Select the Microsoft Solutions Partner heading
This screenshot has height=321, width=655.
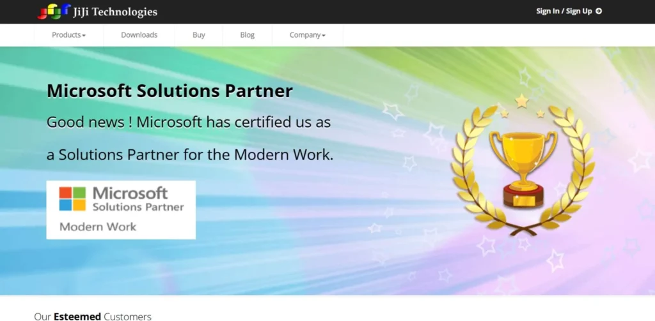[x=170, y=91]
